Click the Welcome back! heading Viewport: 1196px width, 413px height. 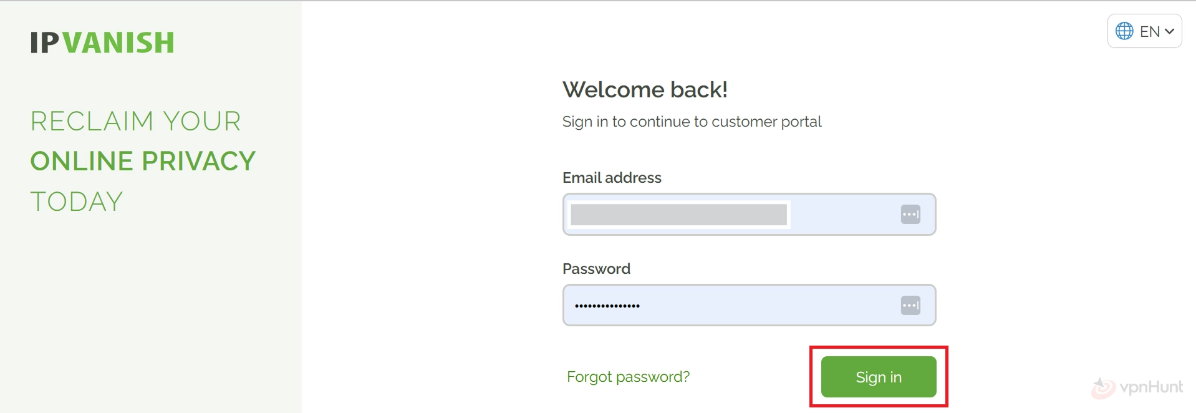645,90
